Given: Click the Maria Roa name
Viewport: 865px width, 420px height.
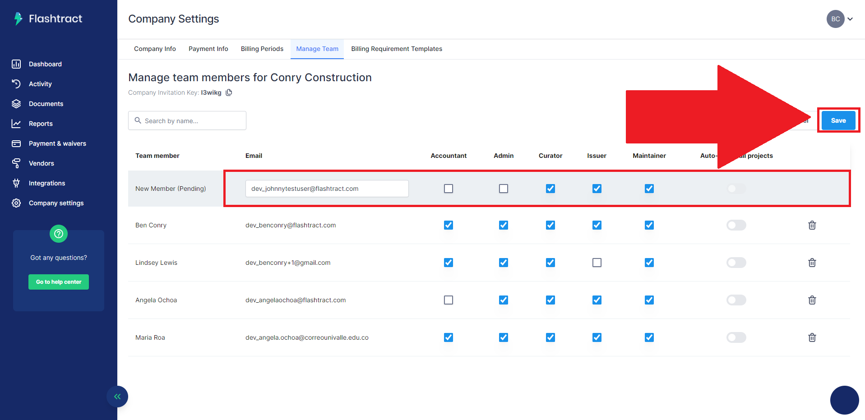Looking at the screenshot, I should [x=150, y=337].
